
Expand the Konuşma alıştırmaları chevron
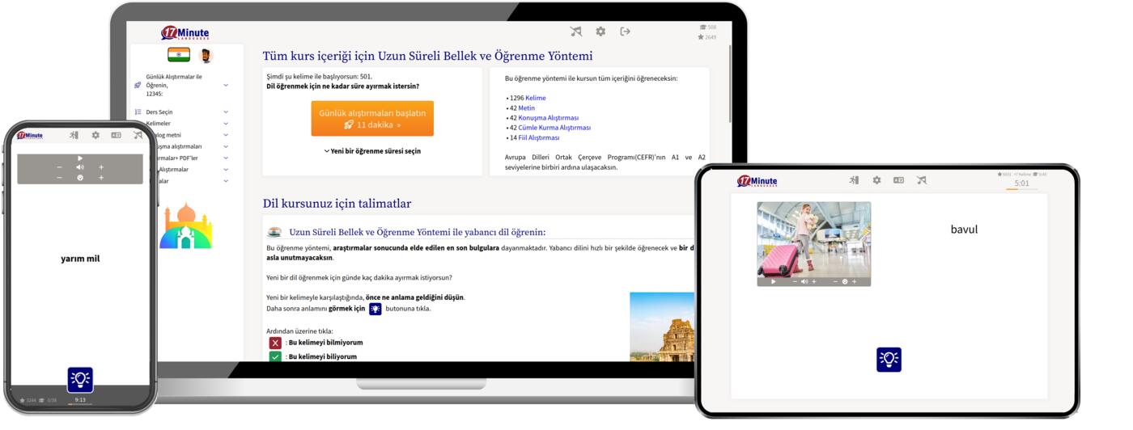click(x=226, y=146)
